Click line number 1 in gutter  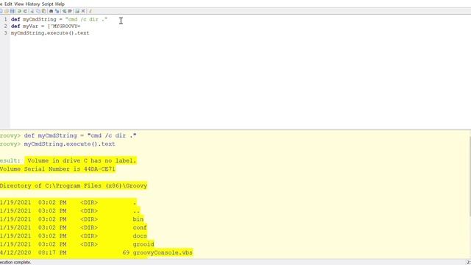point(5,19)
